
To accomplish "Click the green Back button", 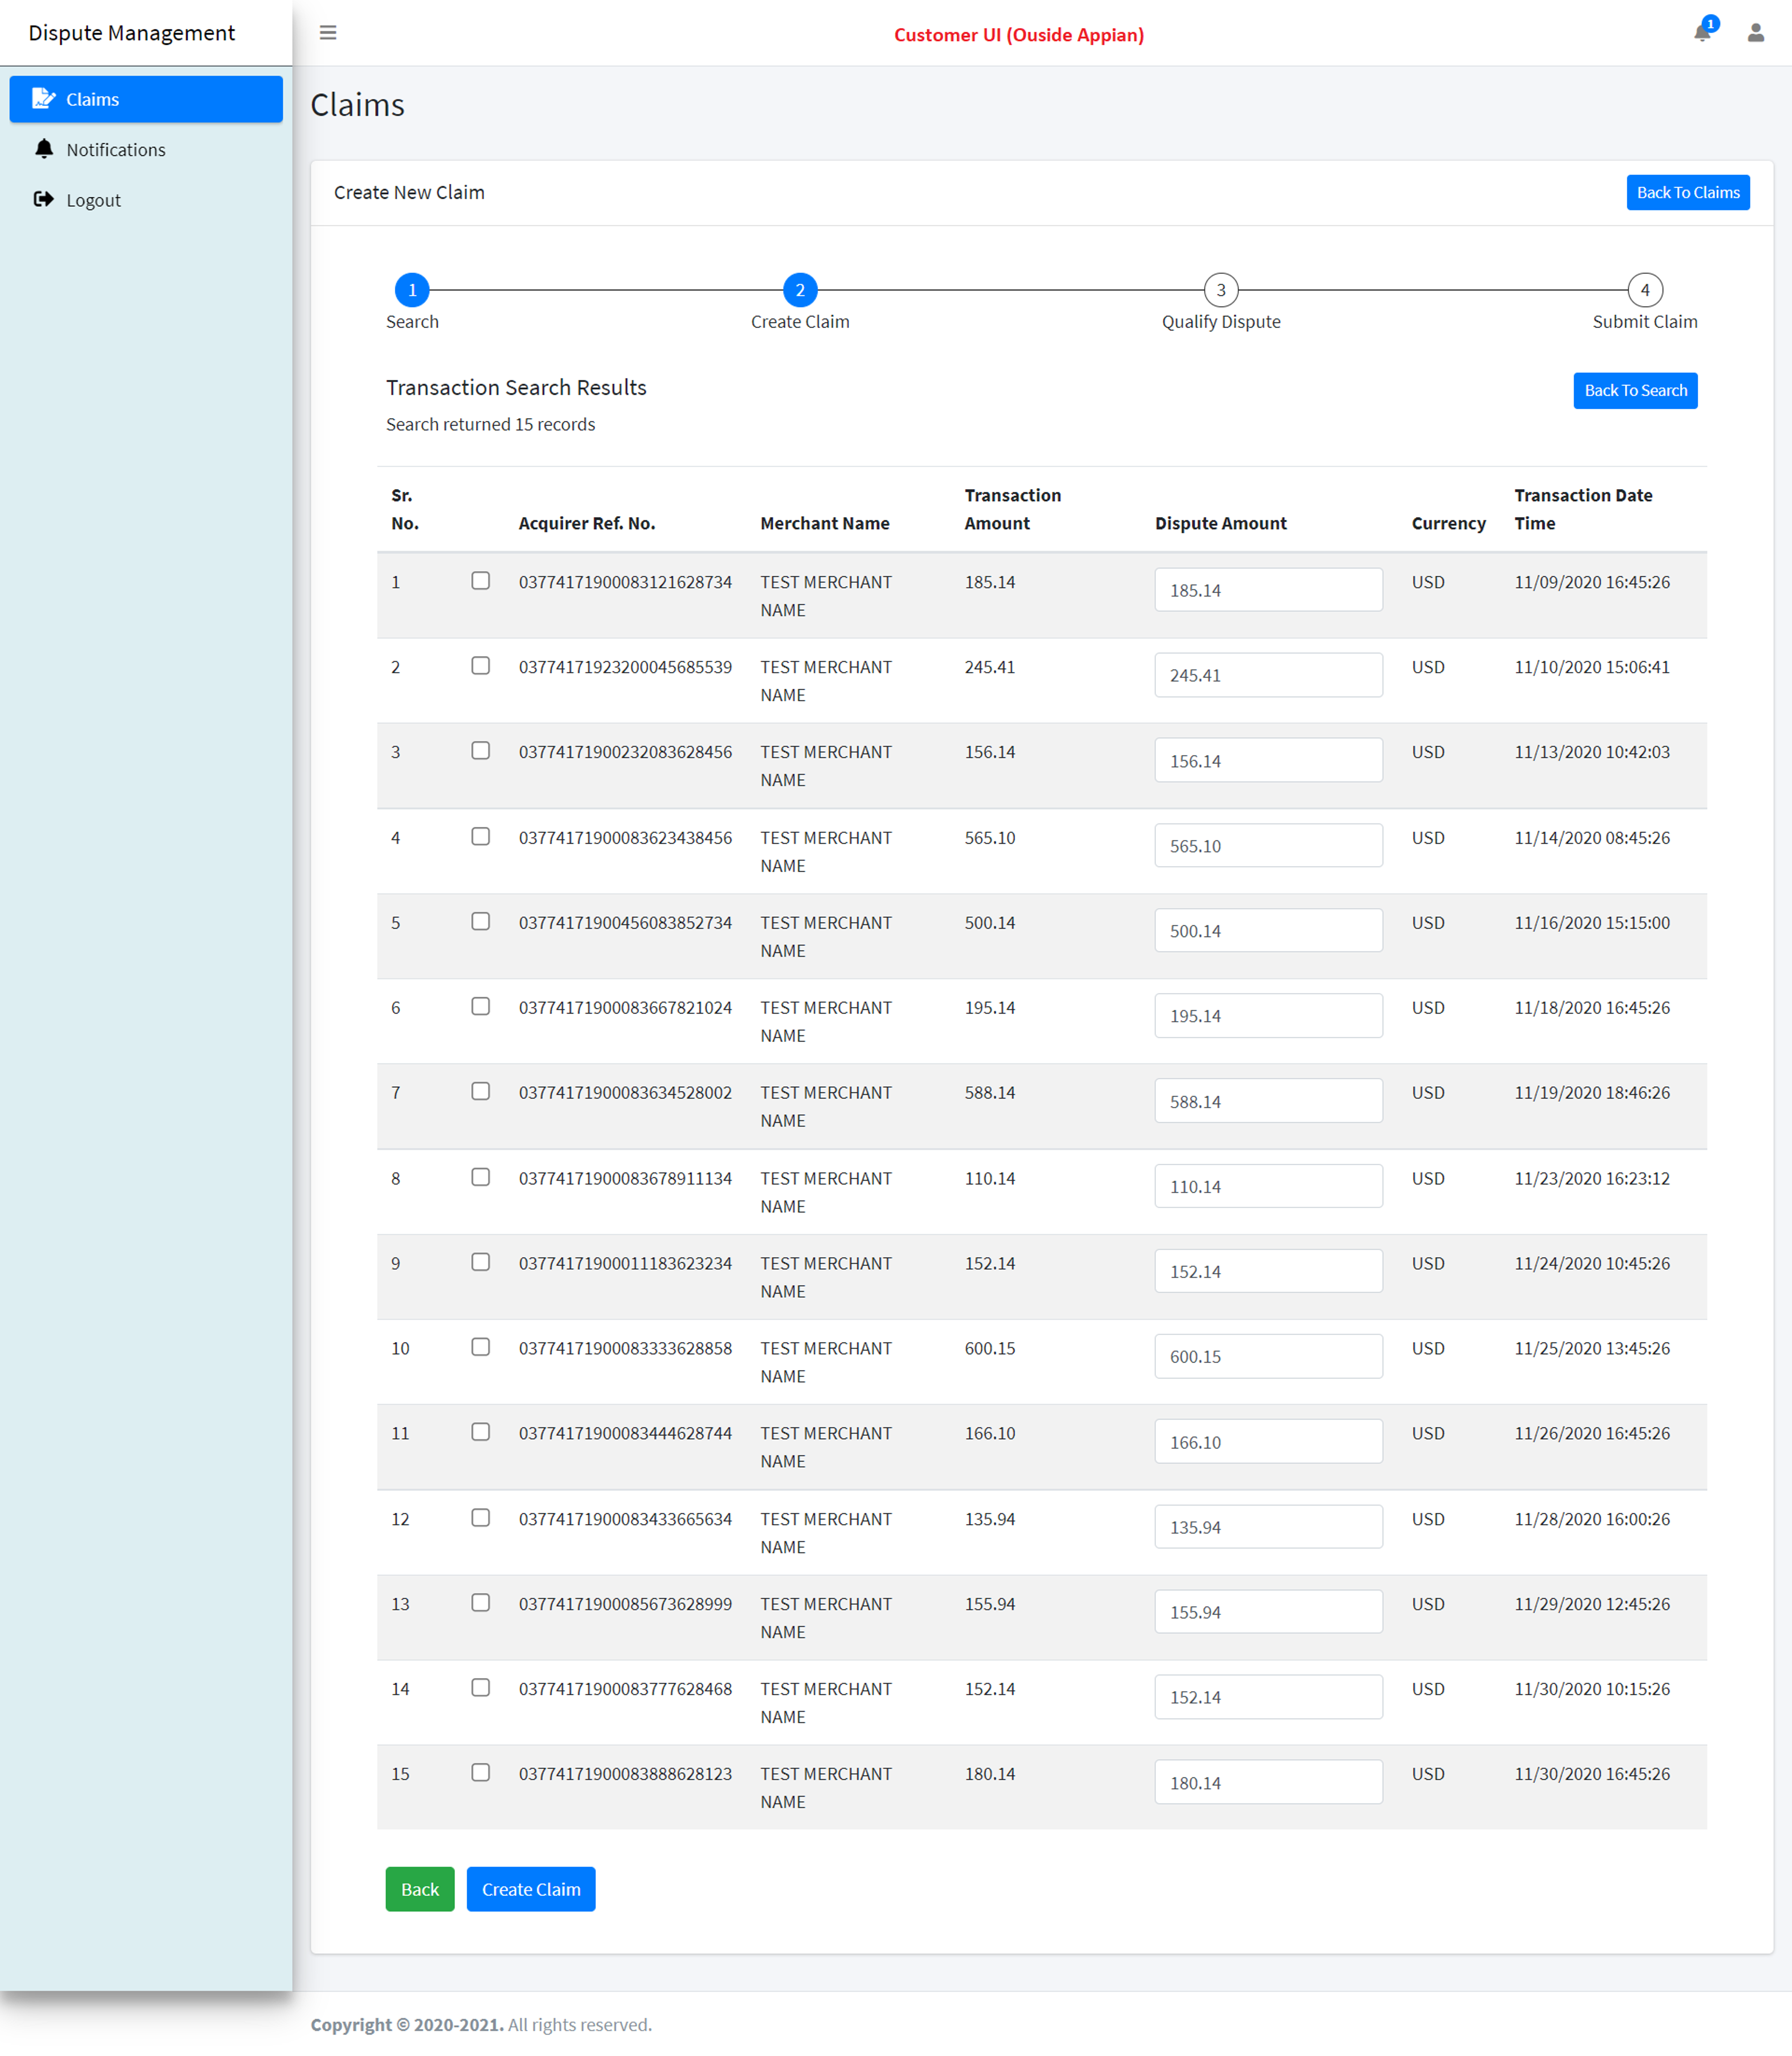I will (420, 1889).
